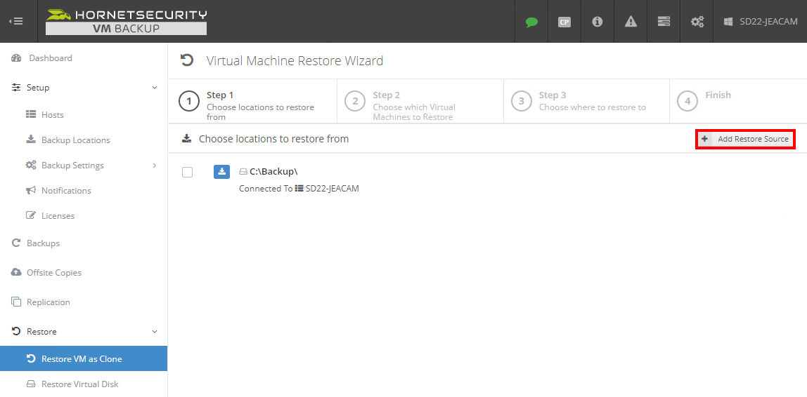The image size is (807, 397).
Task: Collapse the Setup section chevron
Action: pos(155,88)
